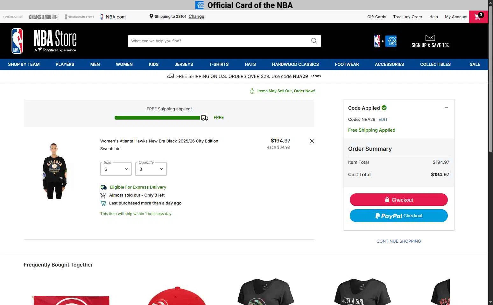This screenshot has height=305, width=493.
Task: Open the WNBA Store logo link
Action: [x=13, y=17]
